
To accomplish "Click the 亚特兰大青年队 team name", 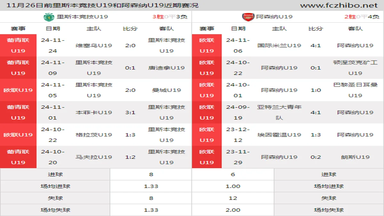I will (x=279, y=113).
